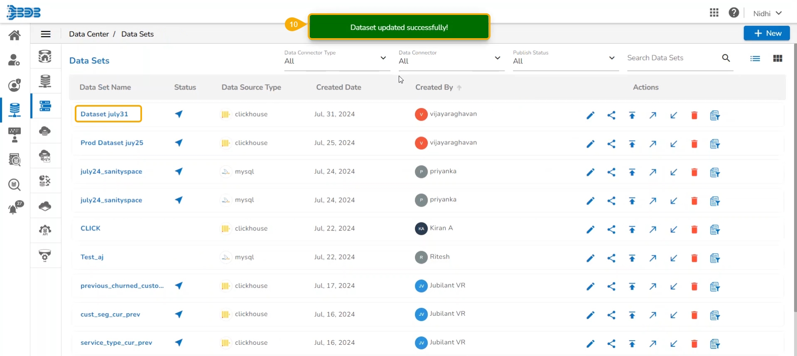Open the notifications bell with 27 badge
The image size is (797, 356).
(15, 208)
